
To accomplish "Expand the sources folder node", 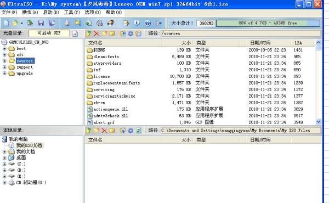I will tap(4, 61).
